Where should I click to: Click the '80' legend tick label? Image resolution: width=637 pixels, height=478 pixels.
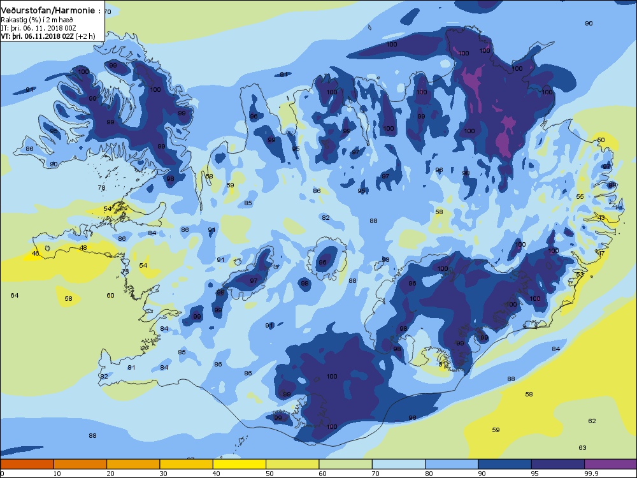[x=429, y=474]
